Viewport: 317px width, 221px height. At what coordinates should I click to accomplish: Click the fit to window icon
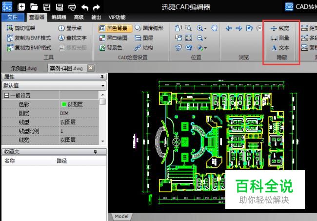[189, 38]
